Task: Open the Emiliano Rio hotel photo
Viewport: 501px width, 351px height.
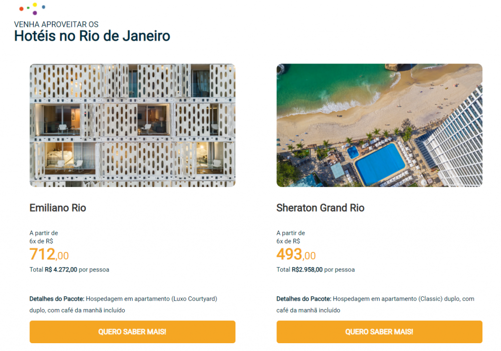Action: pos(132,125)
